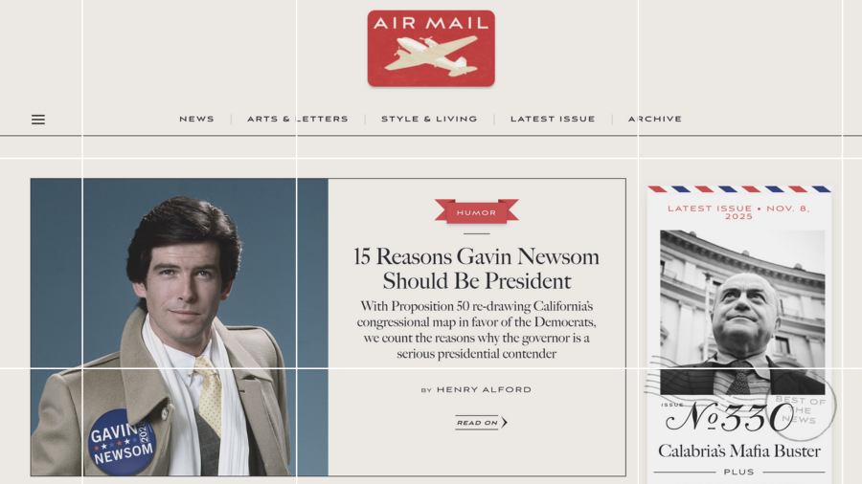This screenshot has width=862, height=484.
Task: Click the Latest Issue Nov. 8, 2025 label
Action: click(x=738, y=211)
